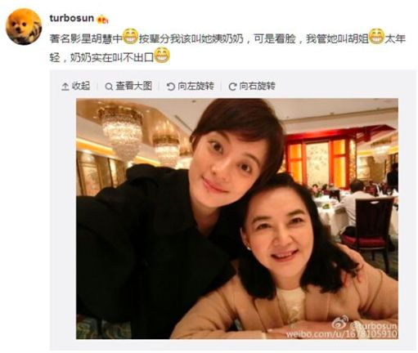This screenshot has width=418, height=353.
Task: Click the grinning emoji after 胡慧中
Action: (131, 37)
